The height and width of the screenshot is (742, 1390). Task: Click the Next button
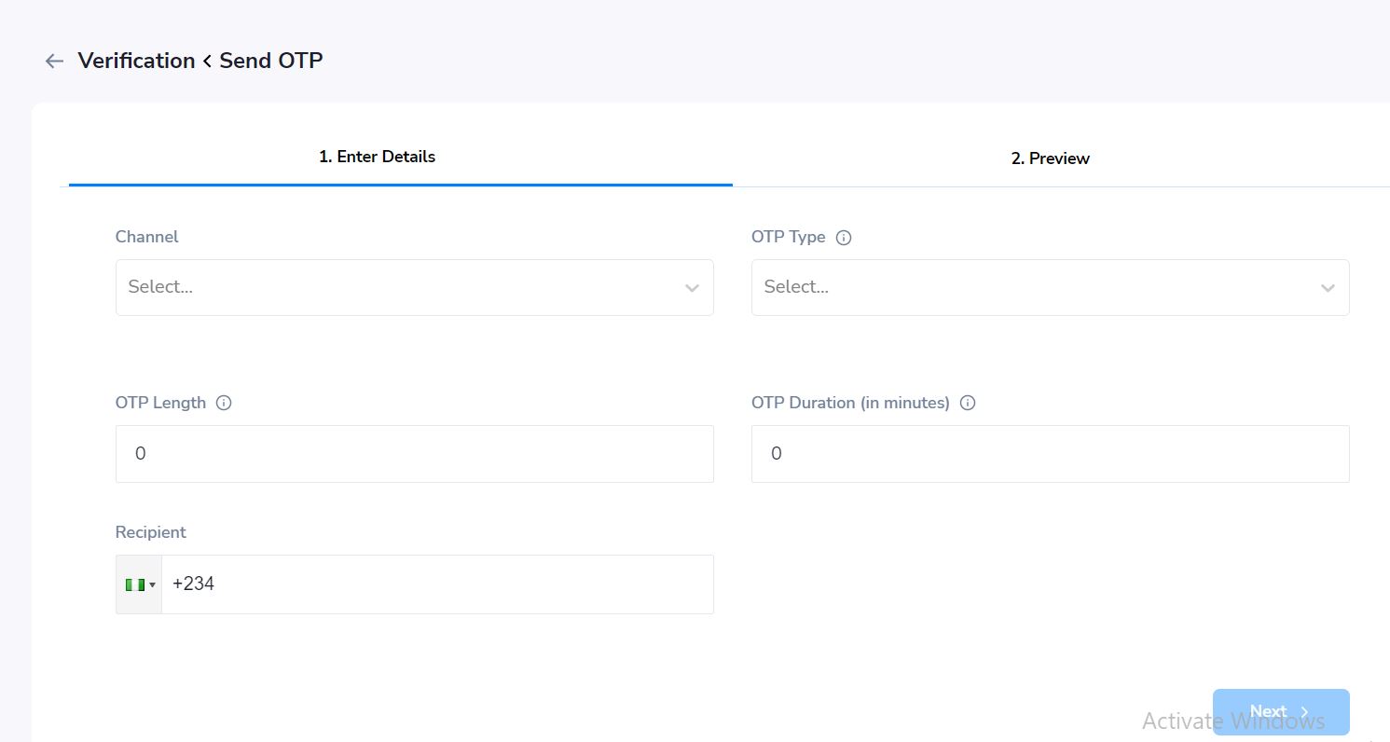pyautogui.click(x=1281, y=710)
